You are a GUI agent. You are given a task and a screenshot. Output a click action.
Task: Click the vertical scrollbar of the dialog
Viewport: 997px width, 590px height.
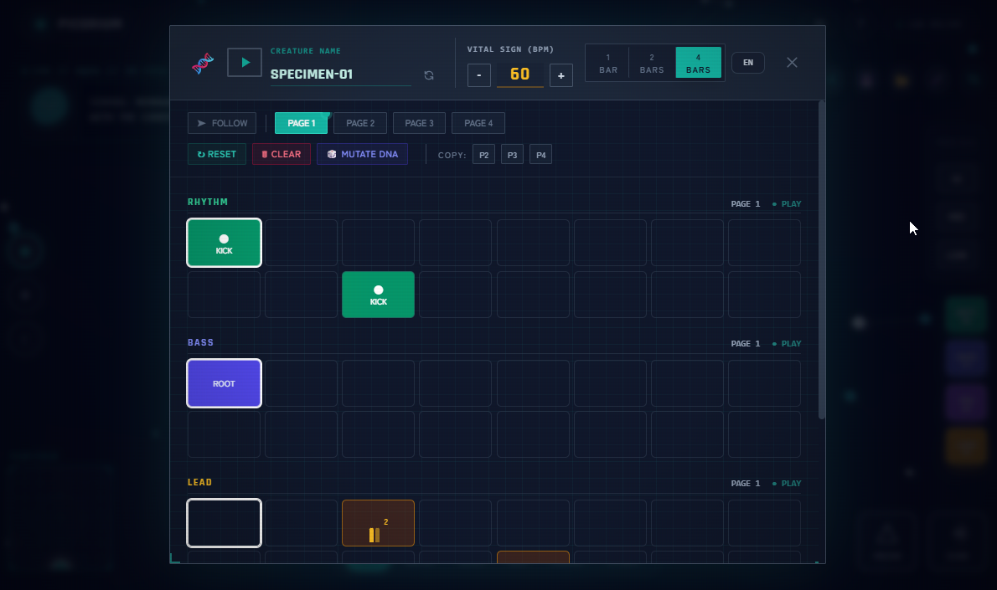822,259
